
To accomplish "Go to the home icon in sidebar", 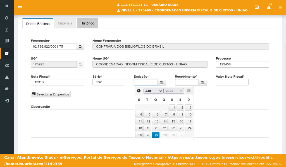I will point(7,6).
